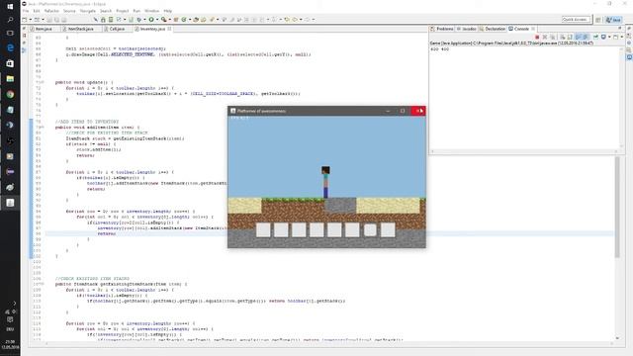Open the Source menu

(69, 11)
